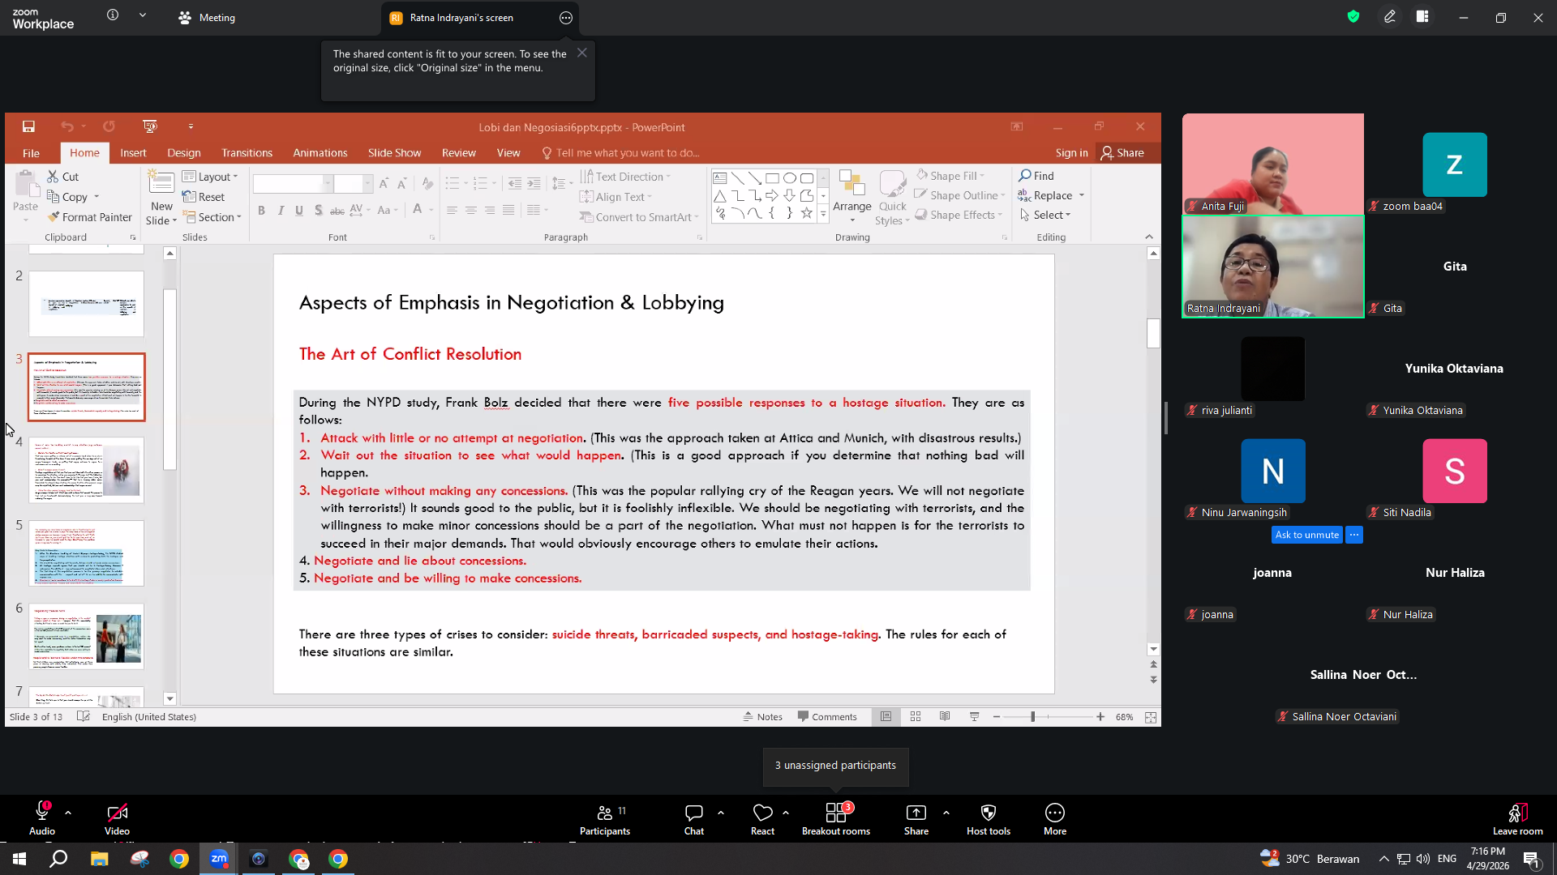Screen dimensions: 1557x875
Task: Click Start From Beginning in quick access
Action: pos(150,126)
